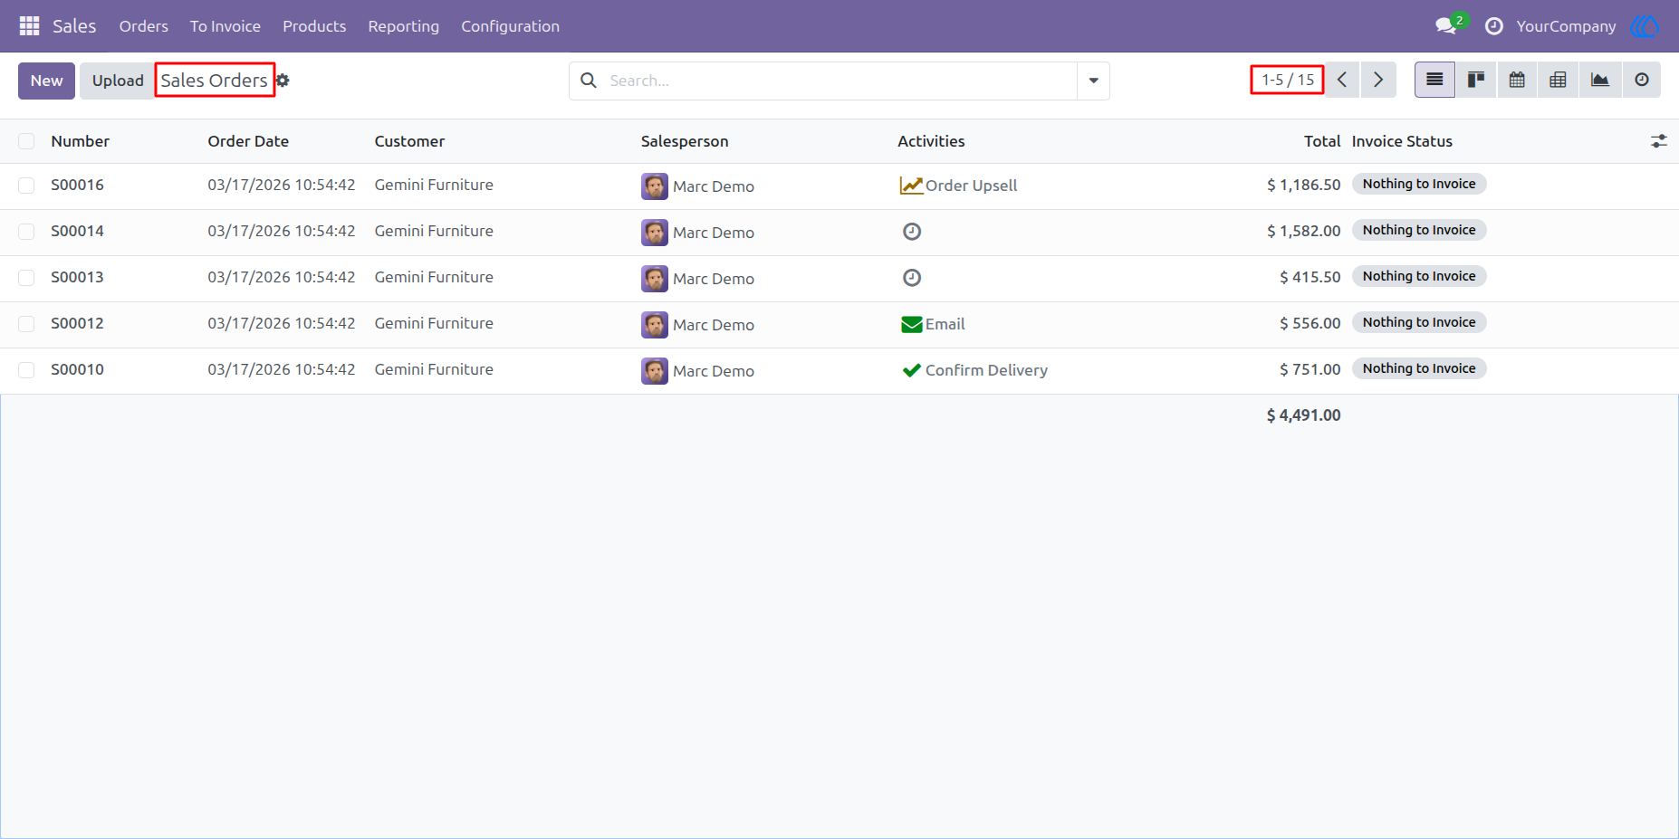Select the checkbox for order S00010
The image size is (1679, 839).
26,370
